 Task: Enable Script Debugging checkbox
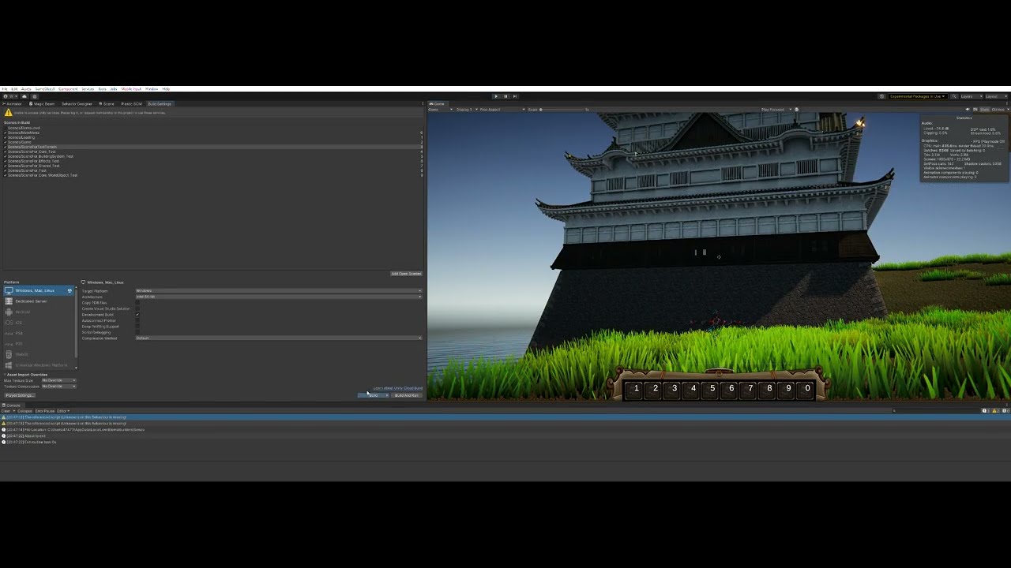coord(137,332)
